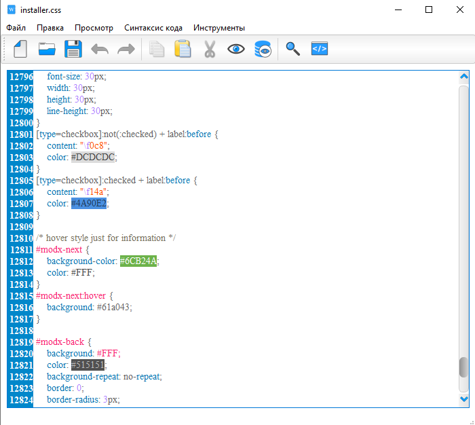Screen dimensions: 475x425
Task: Click the 'background: #61a043;' line
Action: click(x=90, y=307)
